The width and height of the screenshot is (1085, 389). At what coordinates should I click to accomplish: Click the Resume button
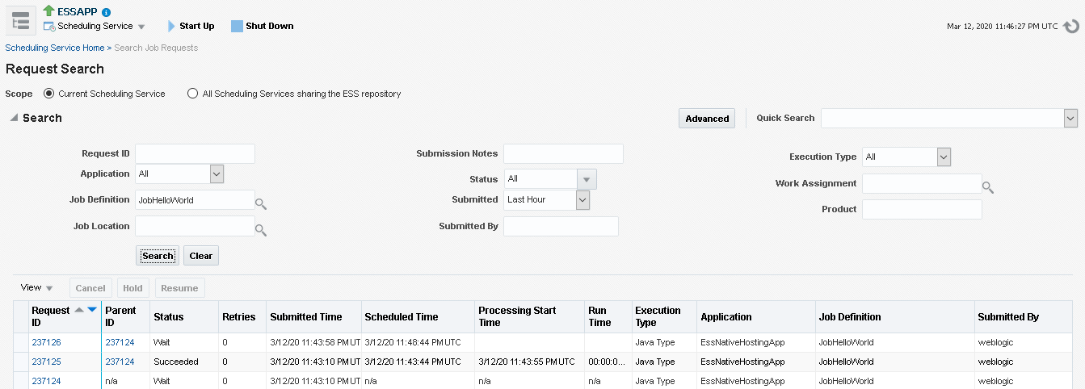coord(179,288)
